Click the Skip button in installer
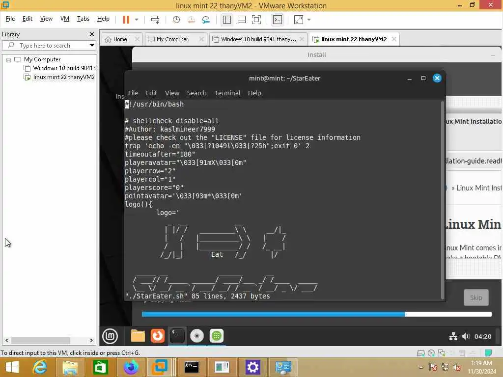The width and height of the screenshot is (503, 377). (x=476, y=297)
